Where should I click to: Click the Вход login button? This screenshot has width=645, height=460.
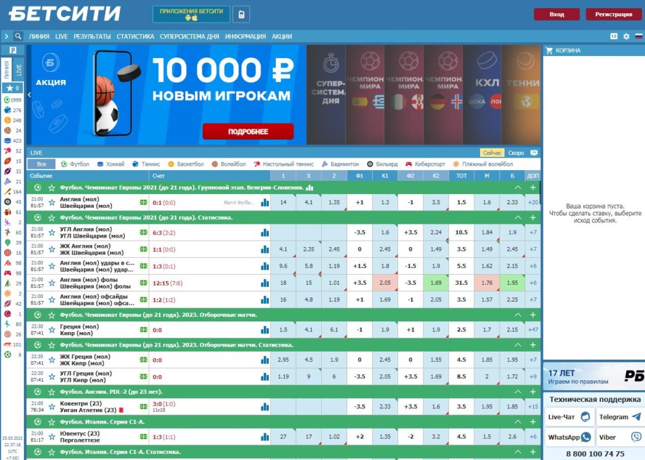click(557, 14)
